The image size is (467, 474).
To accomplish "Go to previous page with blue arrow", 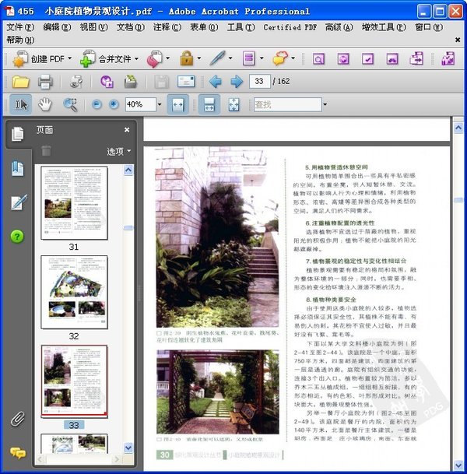I will click(x=214, y=82).
